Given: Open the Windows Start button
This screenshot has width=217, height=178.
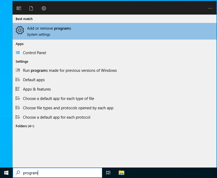Looking at the screenshot, I should 6,173.
